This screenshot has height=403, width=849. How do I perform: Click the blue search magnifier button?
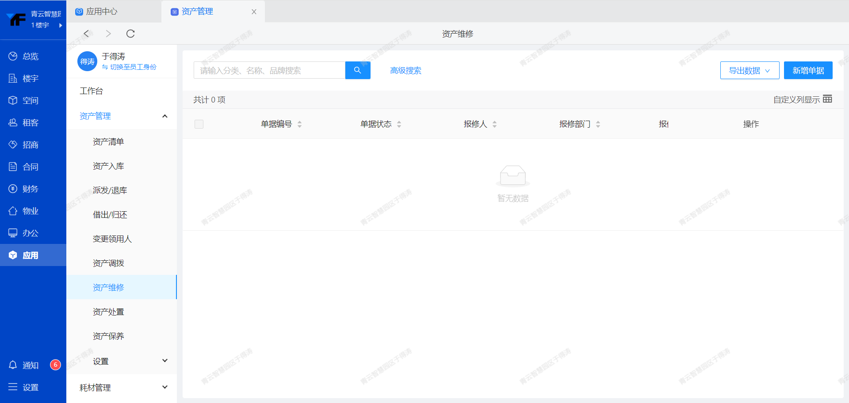pos(357,70)
